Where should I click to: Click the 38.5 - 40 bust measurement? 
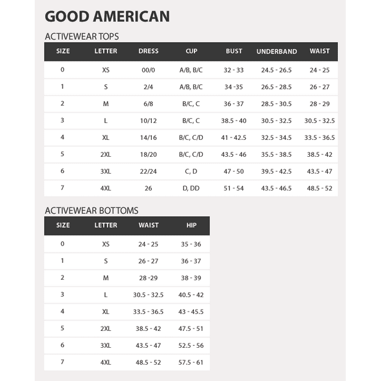pyautogui.click(x=234, y=121)
